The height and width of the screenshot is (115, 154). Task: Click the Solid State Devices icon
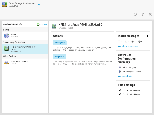point(6,62)
